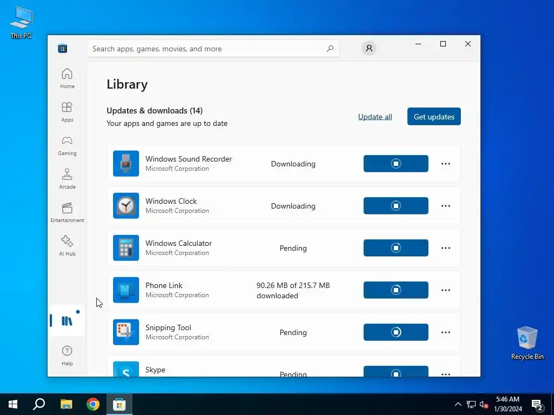The width and height of the screenshot is (554, 415).
Task: Cancel the pending Snipping Tool update
Action: point(395,332)
